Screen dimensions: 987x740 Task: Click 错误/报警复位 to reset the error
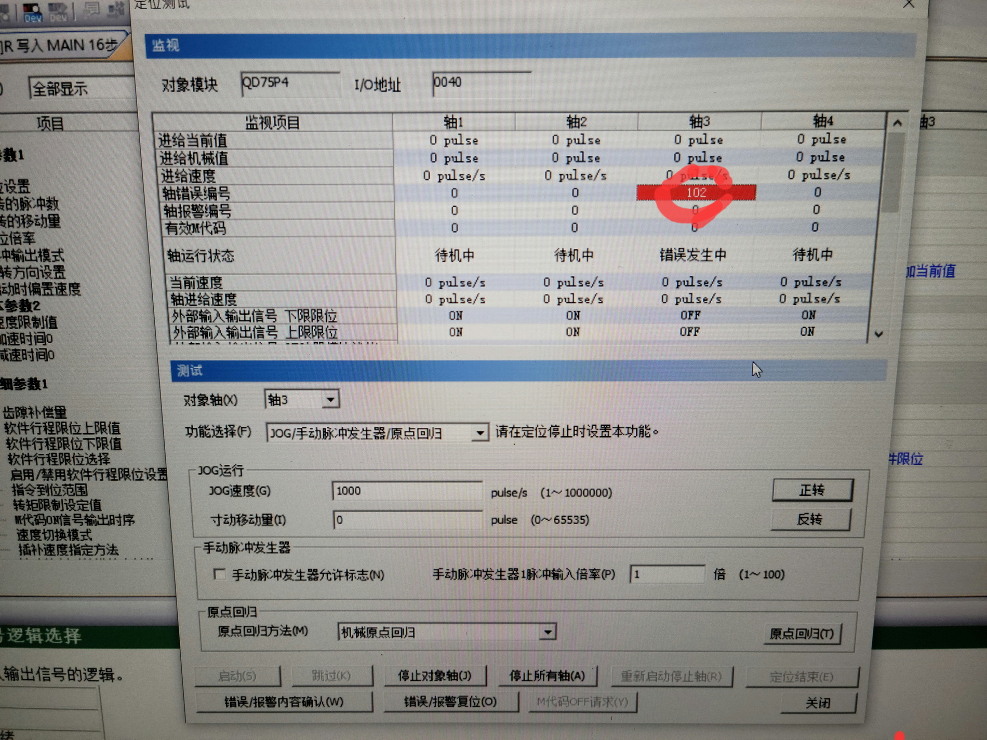tap(450, 702)
